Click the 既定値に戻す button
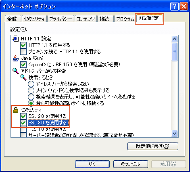Screen dimensions: 190x172 (153, 146)
